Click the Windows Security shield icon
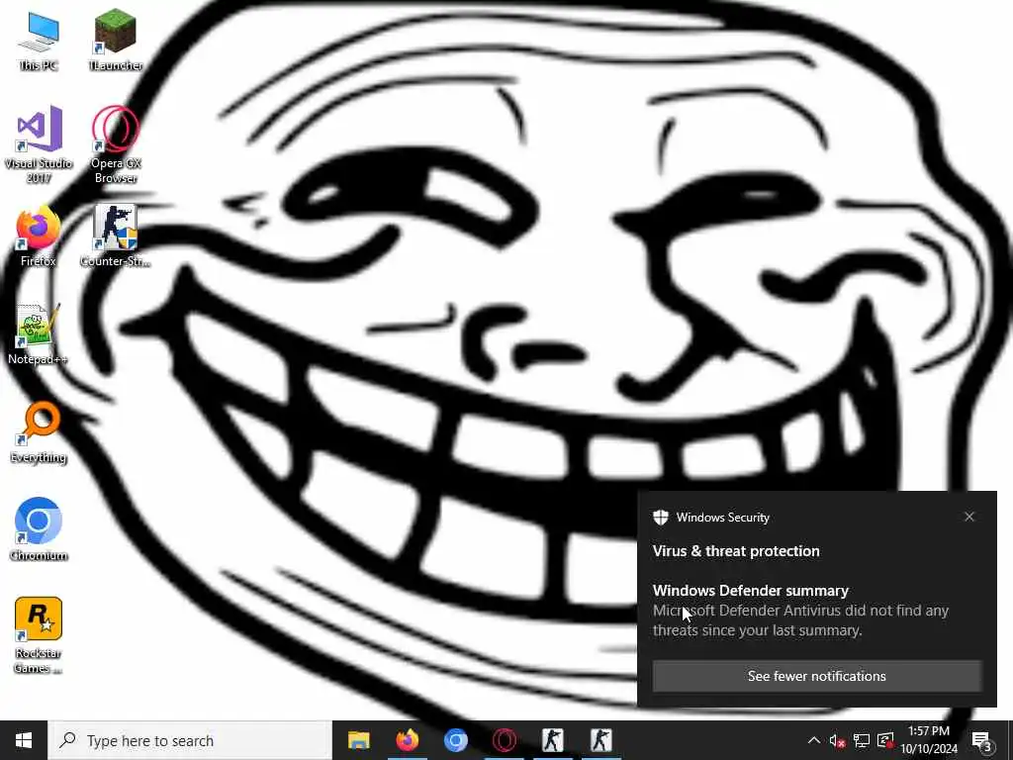 point(660,517)
